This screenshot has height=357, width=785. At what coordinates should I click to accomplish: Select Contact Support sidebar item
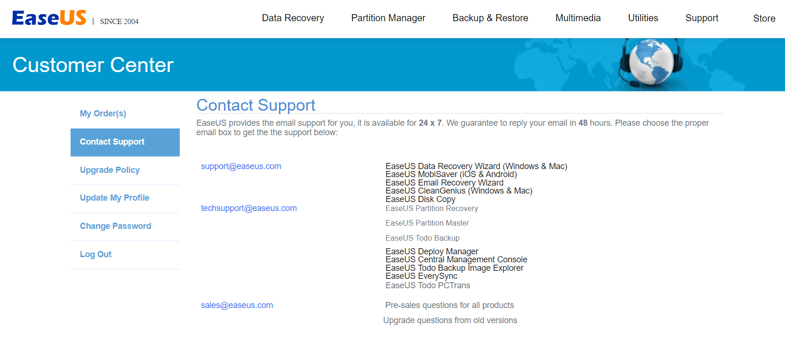(125, 142)
